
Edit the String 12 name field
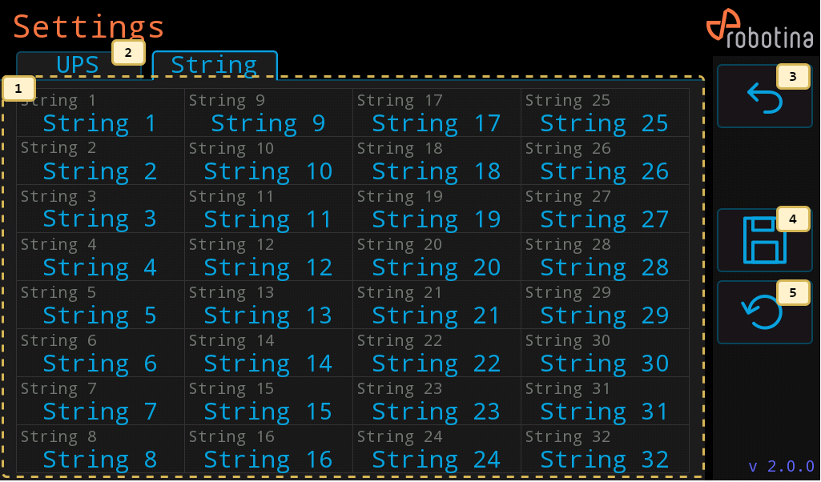(268, 257)
